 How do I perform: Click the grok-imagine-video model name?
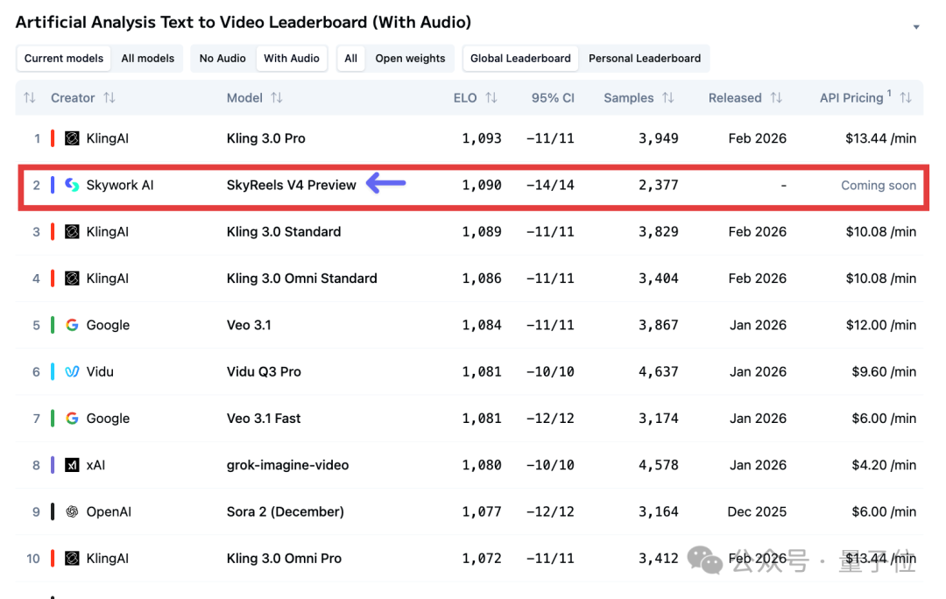[x=288, y=465]
